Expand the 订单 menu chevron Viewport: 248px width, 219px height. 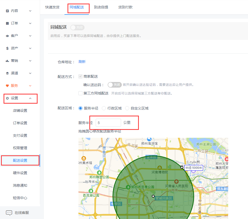point(30,23)
